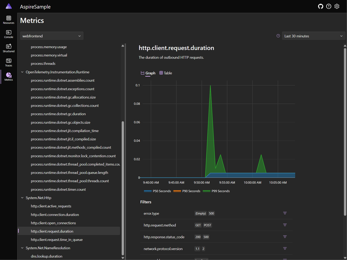Select process.runtime.dotnet.thread_pool.queue.length metric
The width and height of the screenshot is (347, 260).
69,173
